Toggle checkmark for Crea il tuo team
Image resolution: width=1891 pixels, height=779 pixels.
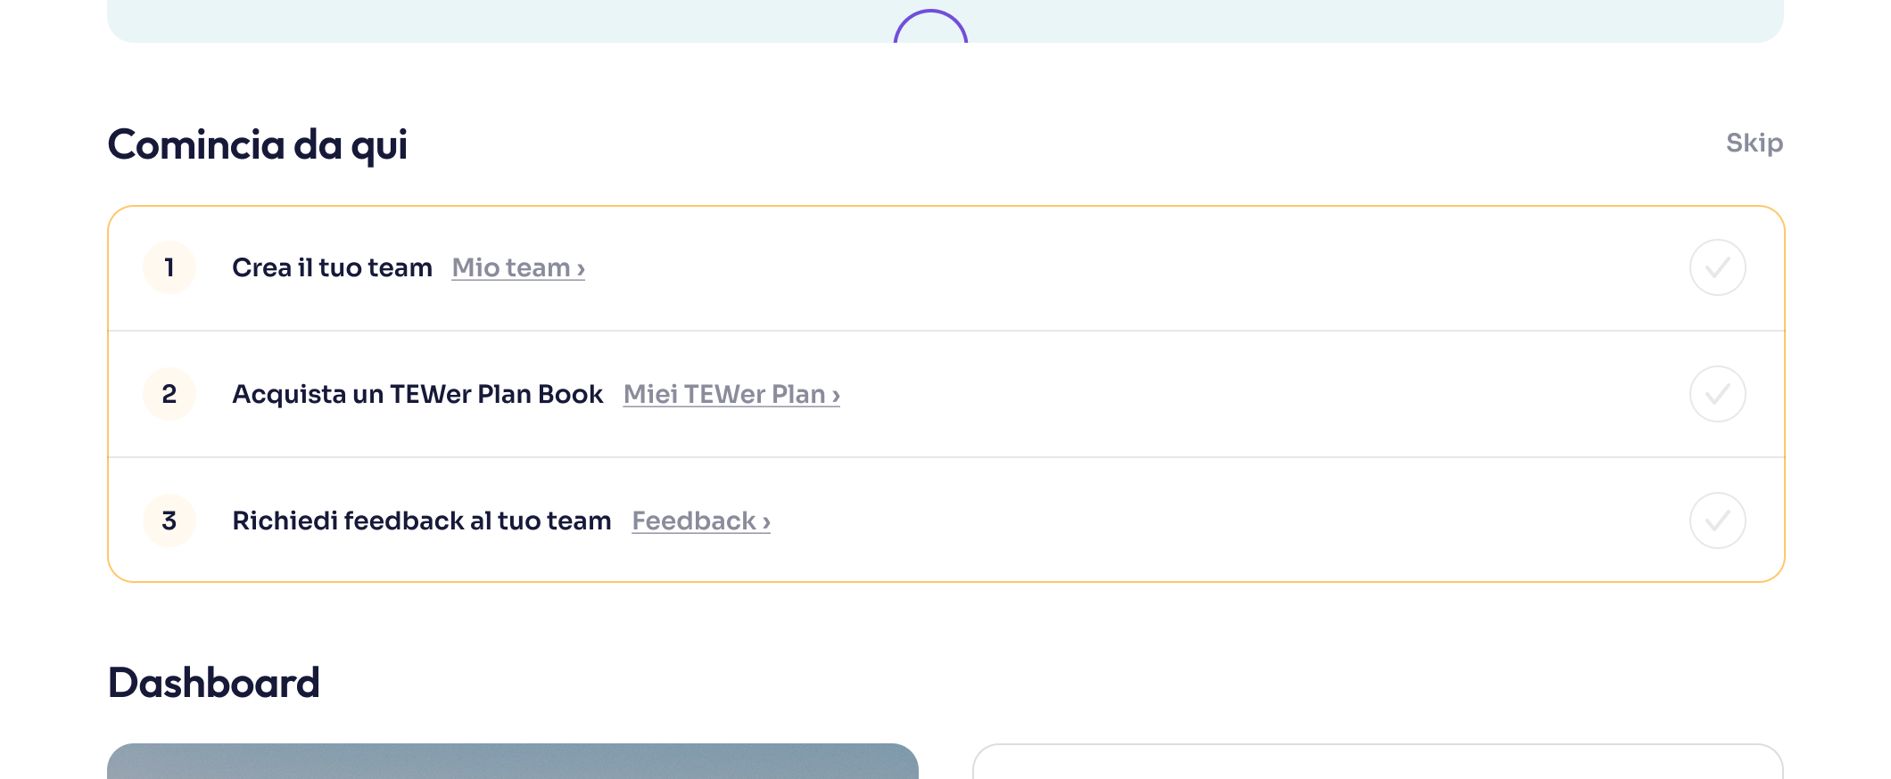[x=1717, y=267]
